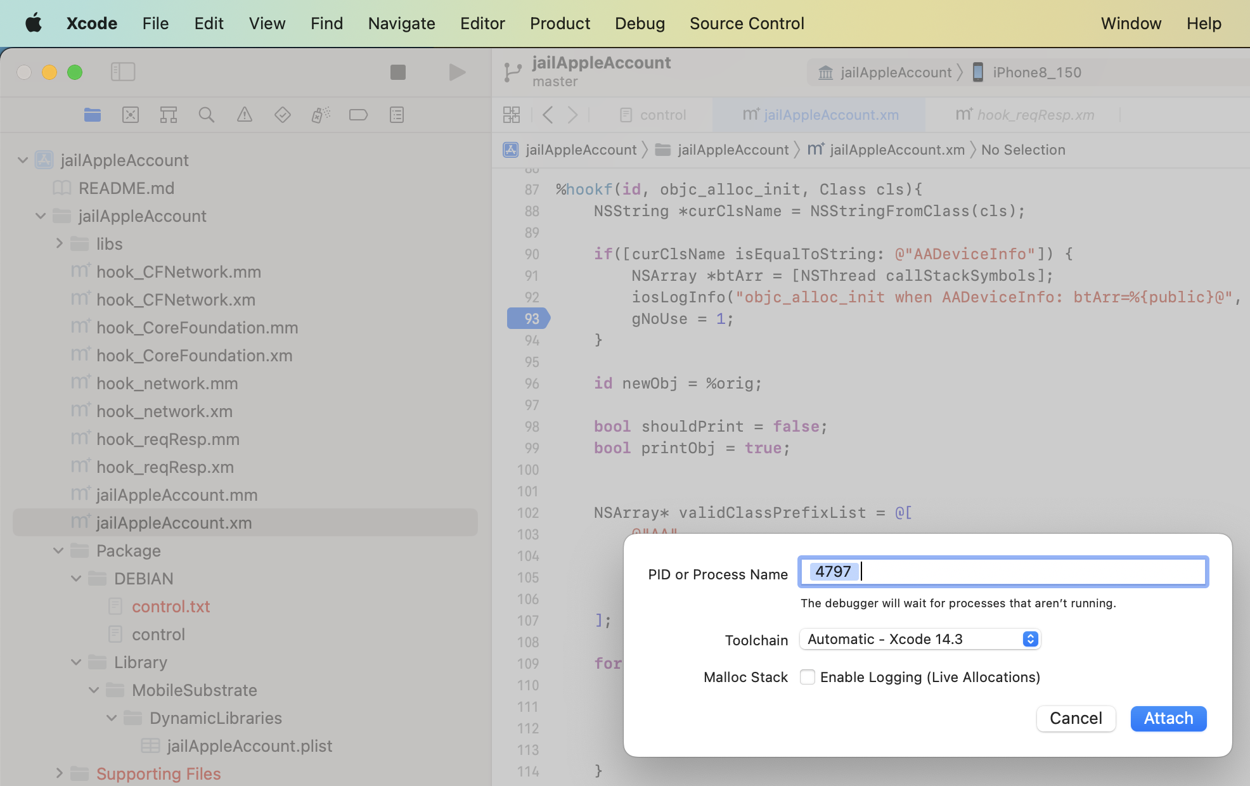Switch to the control editor tab
Image resolution: width=1250 pixels, height=786 pixels.
pos(653,115)
